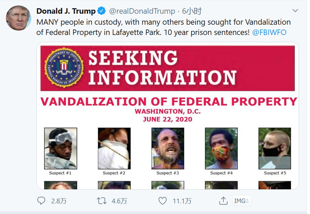Viewport: 310px width, 214px height.
Task: Expand the tweet options chevron
Action: tap(295, 11)
